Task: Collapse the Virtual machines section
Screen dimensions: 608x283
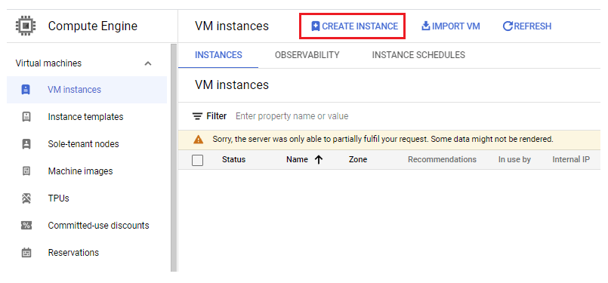Action: pos(148,63)
